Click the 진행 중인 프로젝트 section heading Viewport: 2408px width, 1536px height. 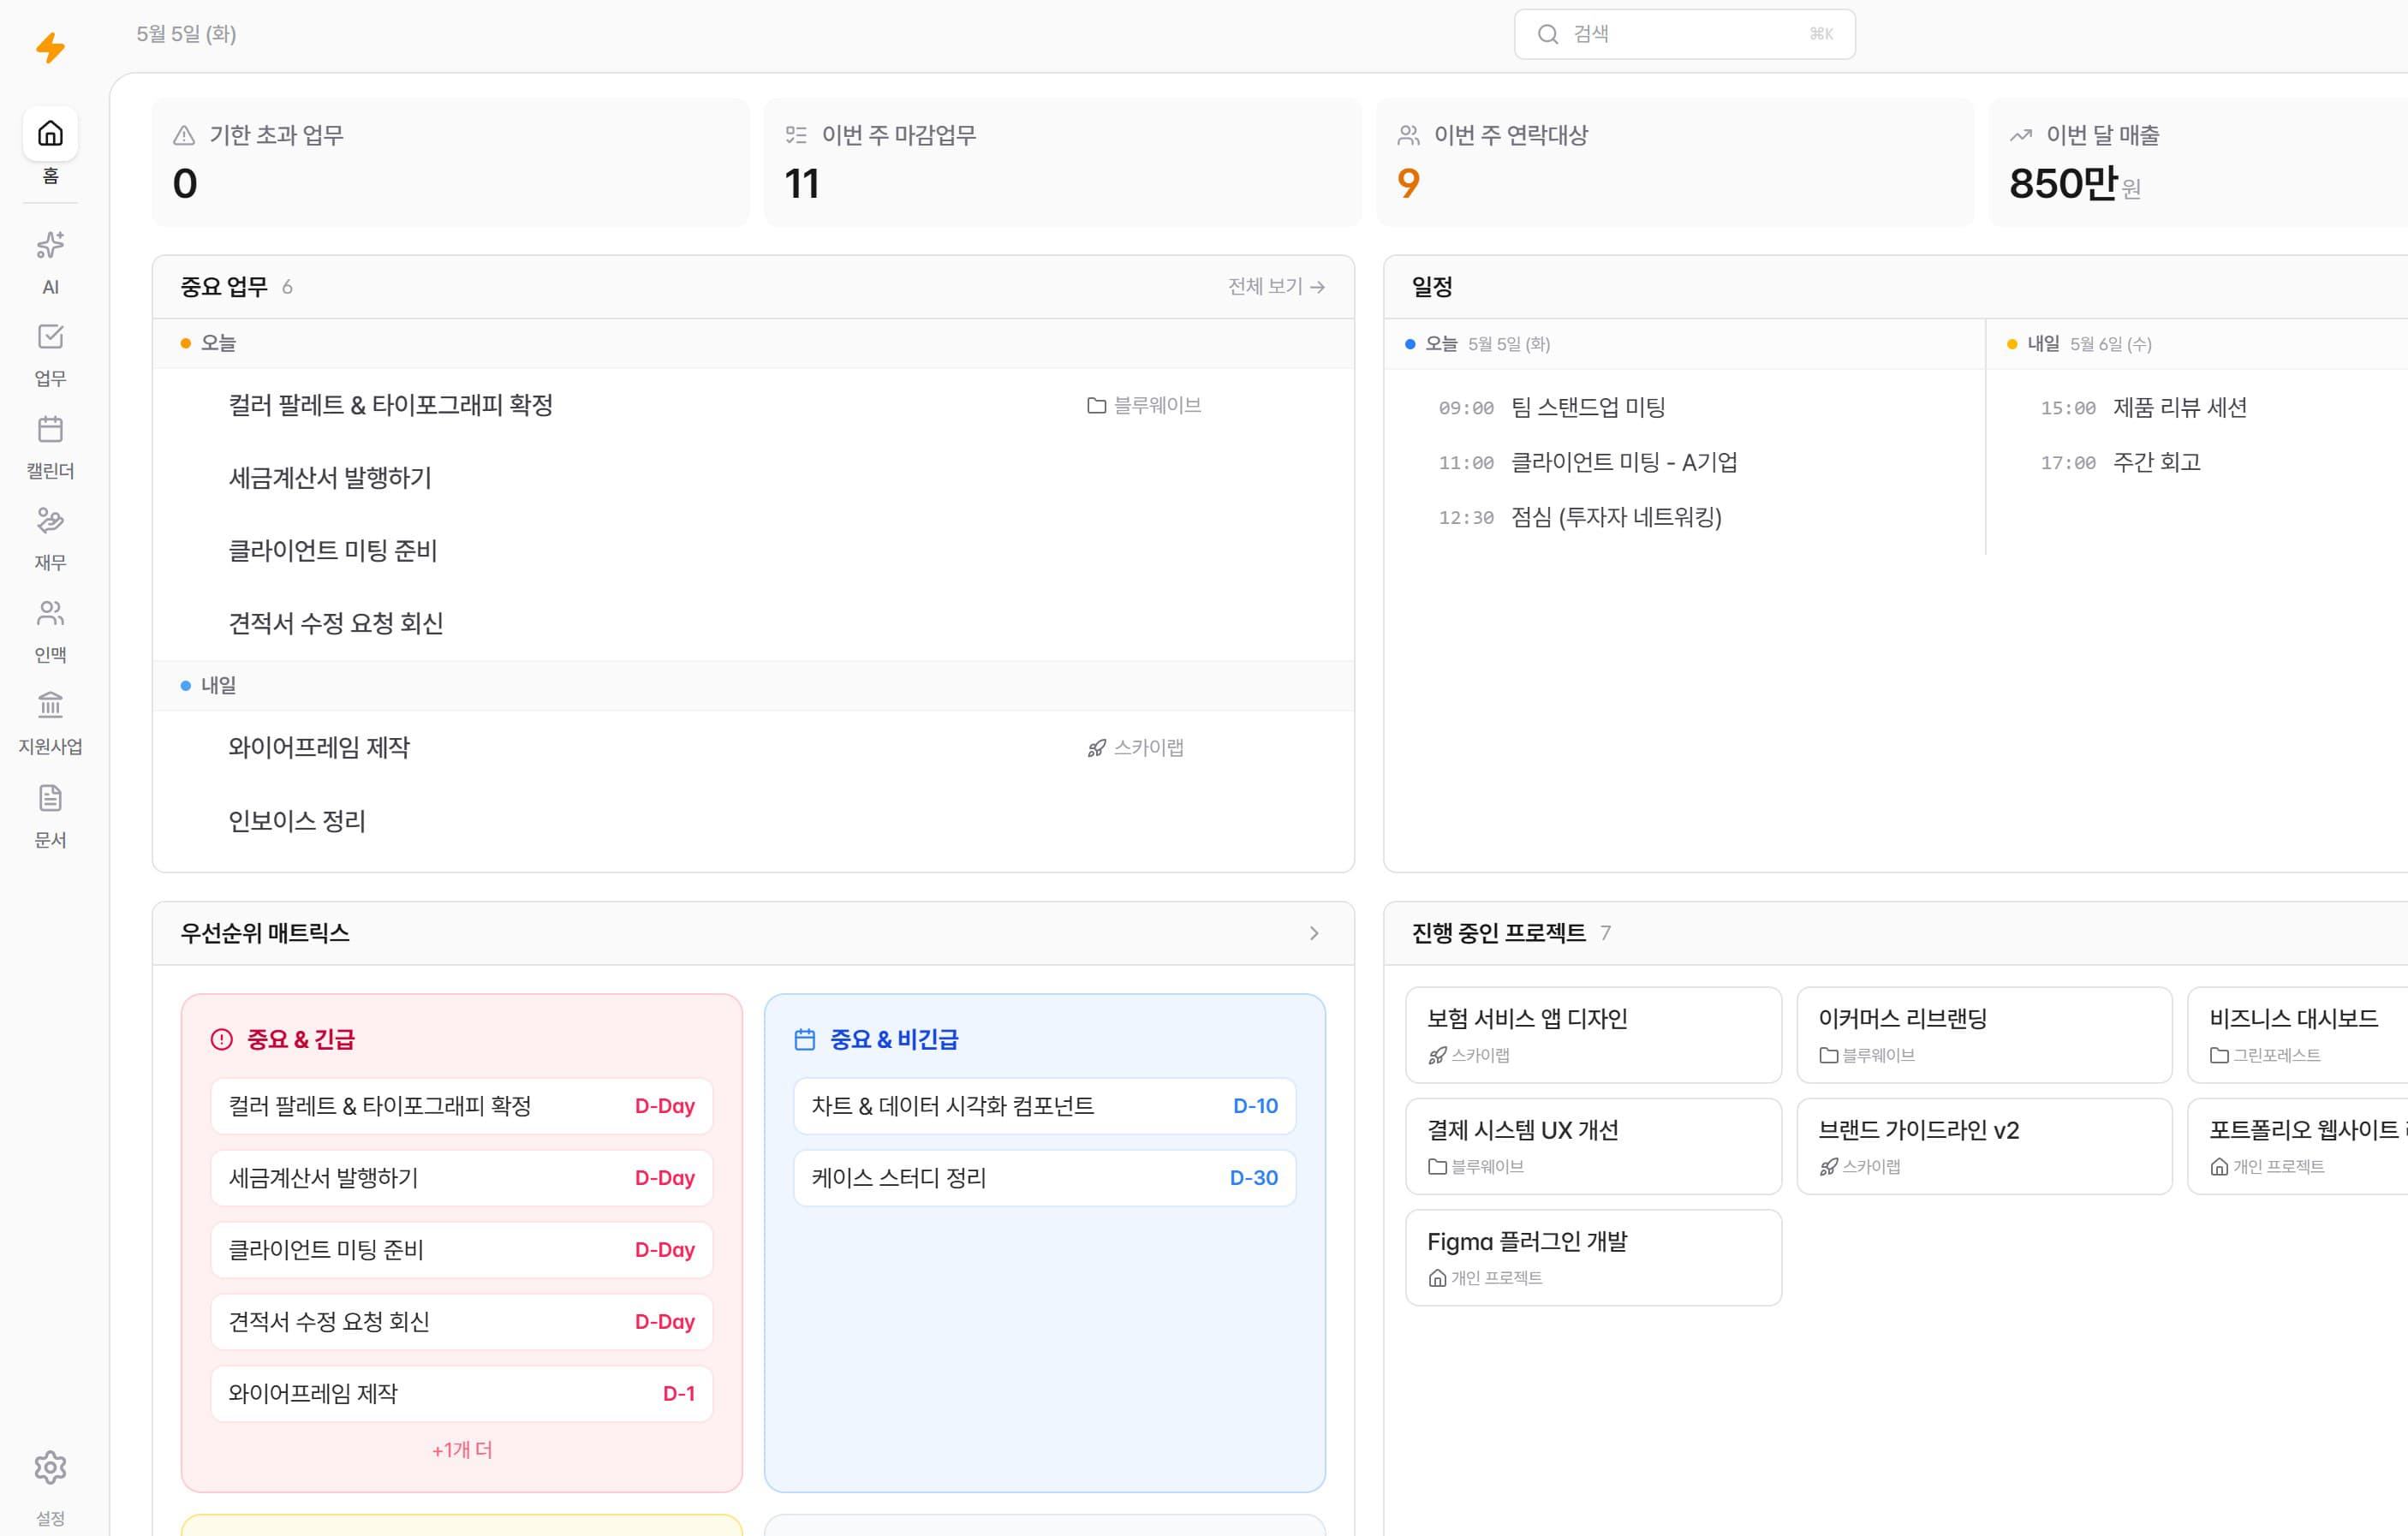click(x=1498, y=933)
